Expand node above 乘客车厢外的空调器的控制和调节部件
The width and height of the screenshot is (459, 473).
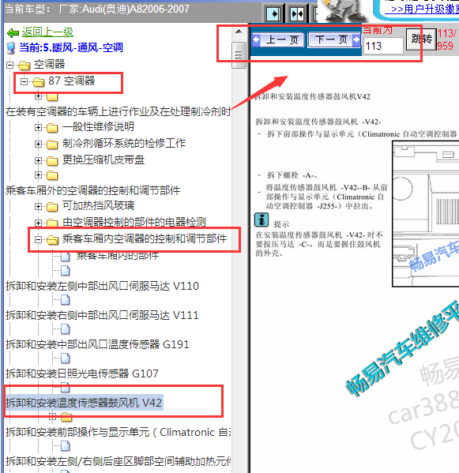(x=38, y=175)
